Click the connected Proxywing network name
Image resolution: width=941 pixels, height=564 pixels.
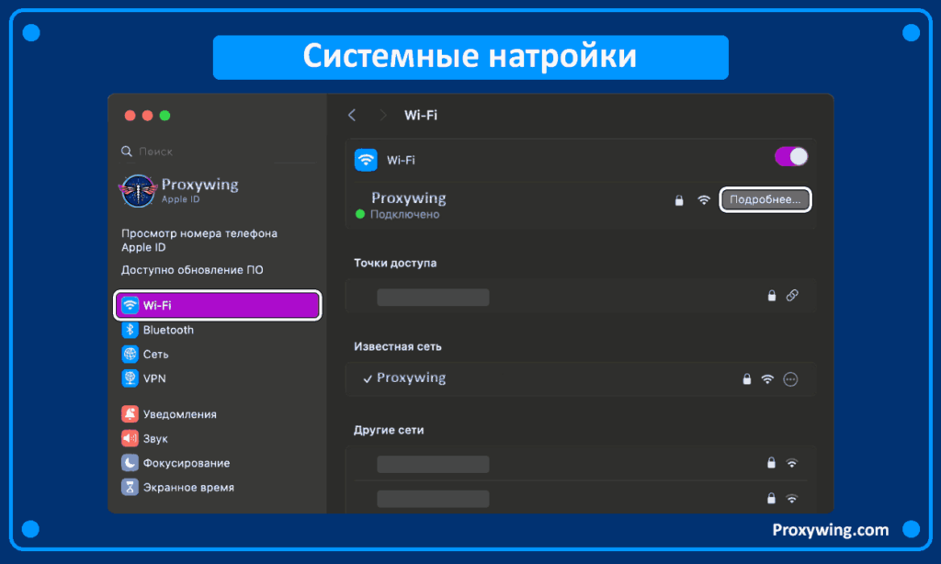tap(409, 198)
